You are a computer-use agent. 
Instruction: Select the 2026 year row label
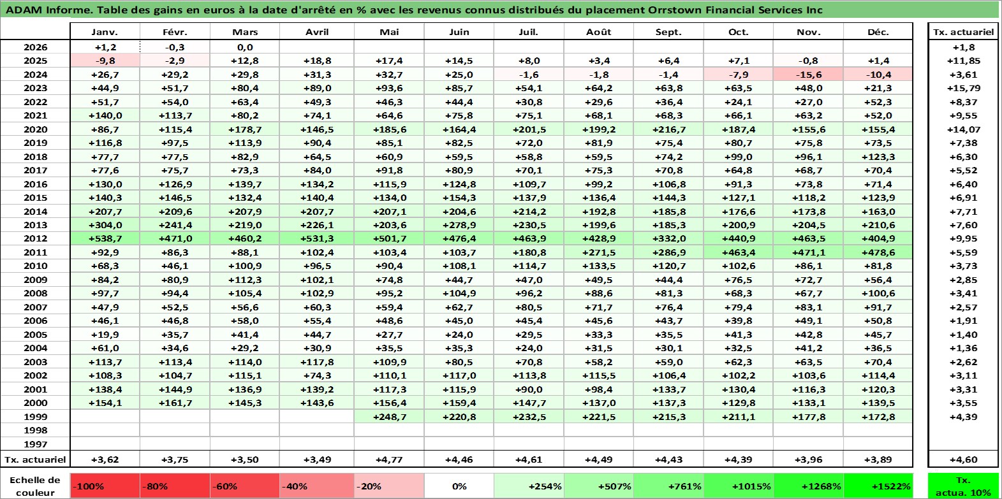click(35, 47)
